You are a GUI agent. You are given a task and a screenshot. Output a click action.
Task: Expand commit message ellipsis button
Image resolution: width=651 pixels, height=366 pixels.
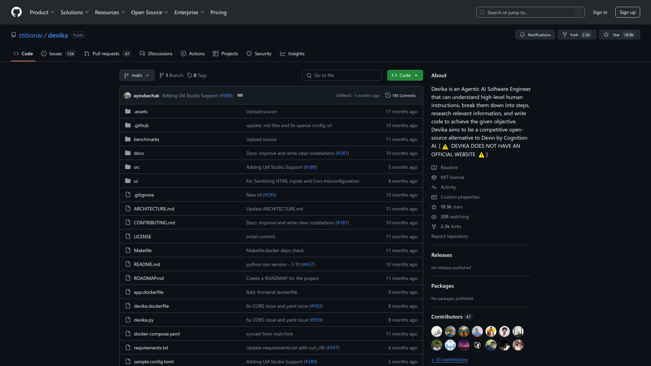click(x=240, y=95)
